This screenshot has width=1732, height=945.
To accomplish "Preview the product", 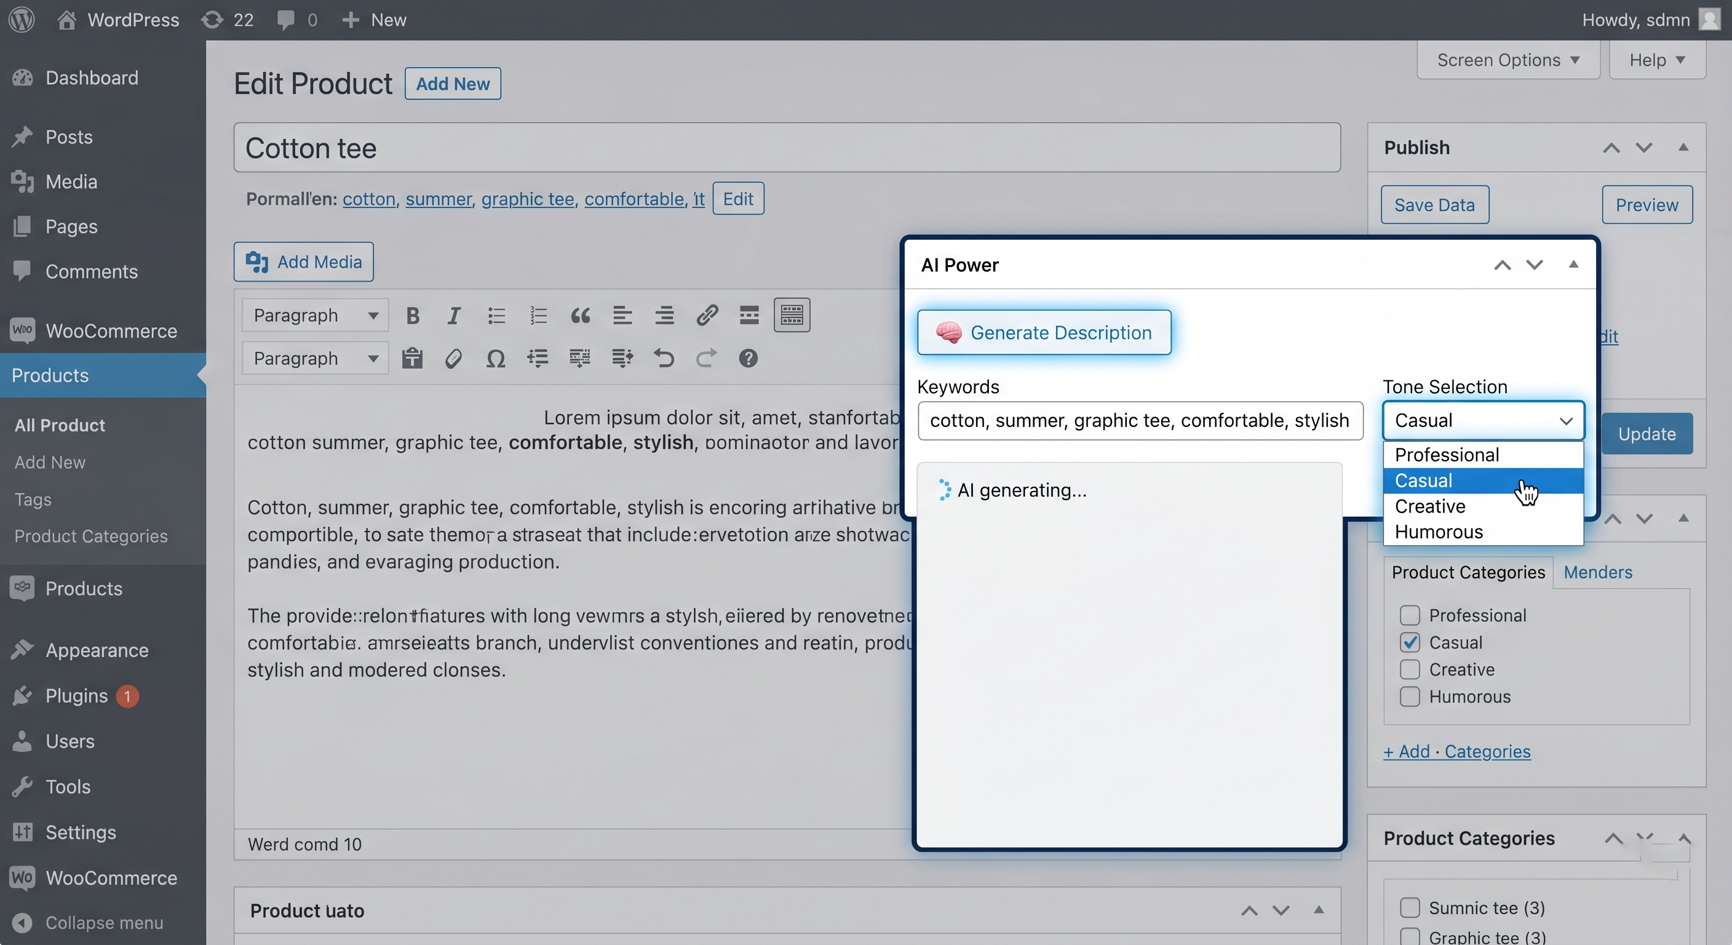I will point(1647,204).
